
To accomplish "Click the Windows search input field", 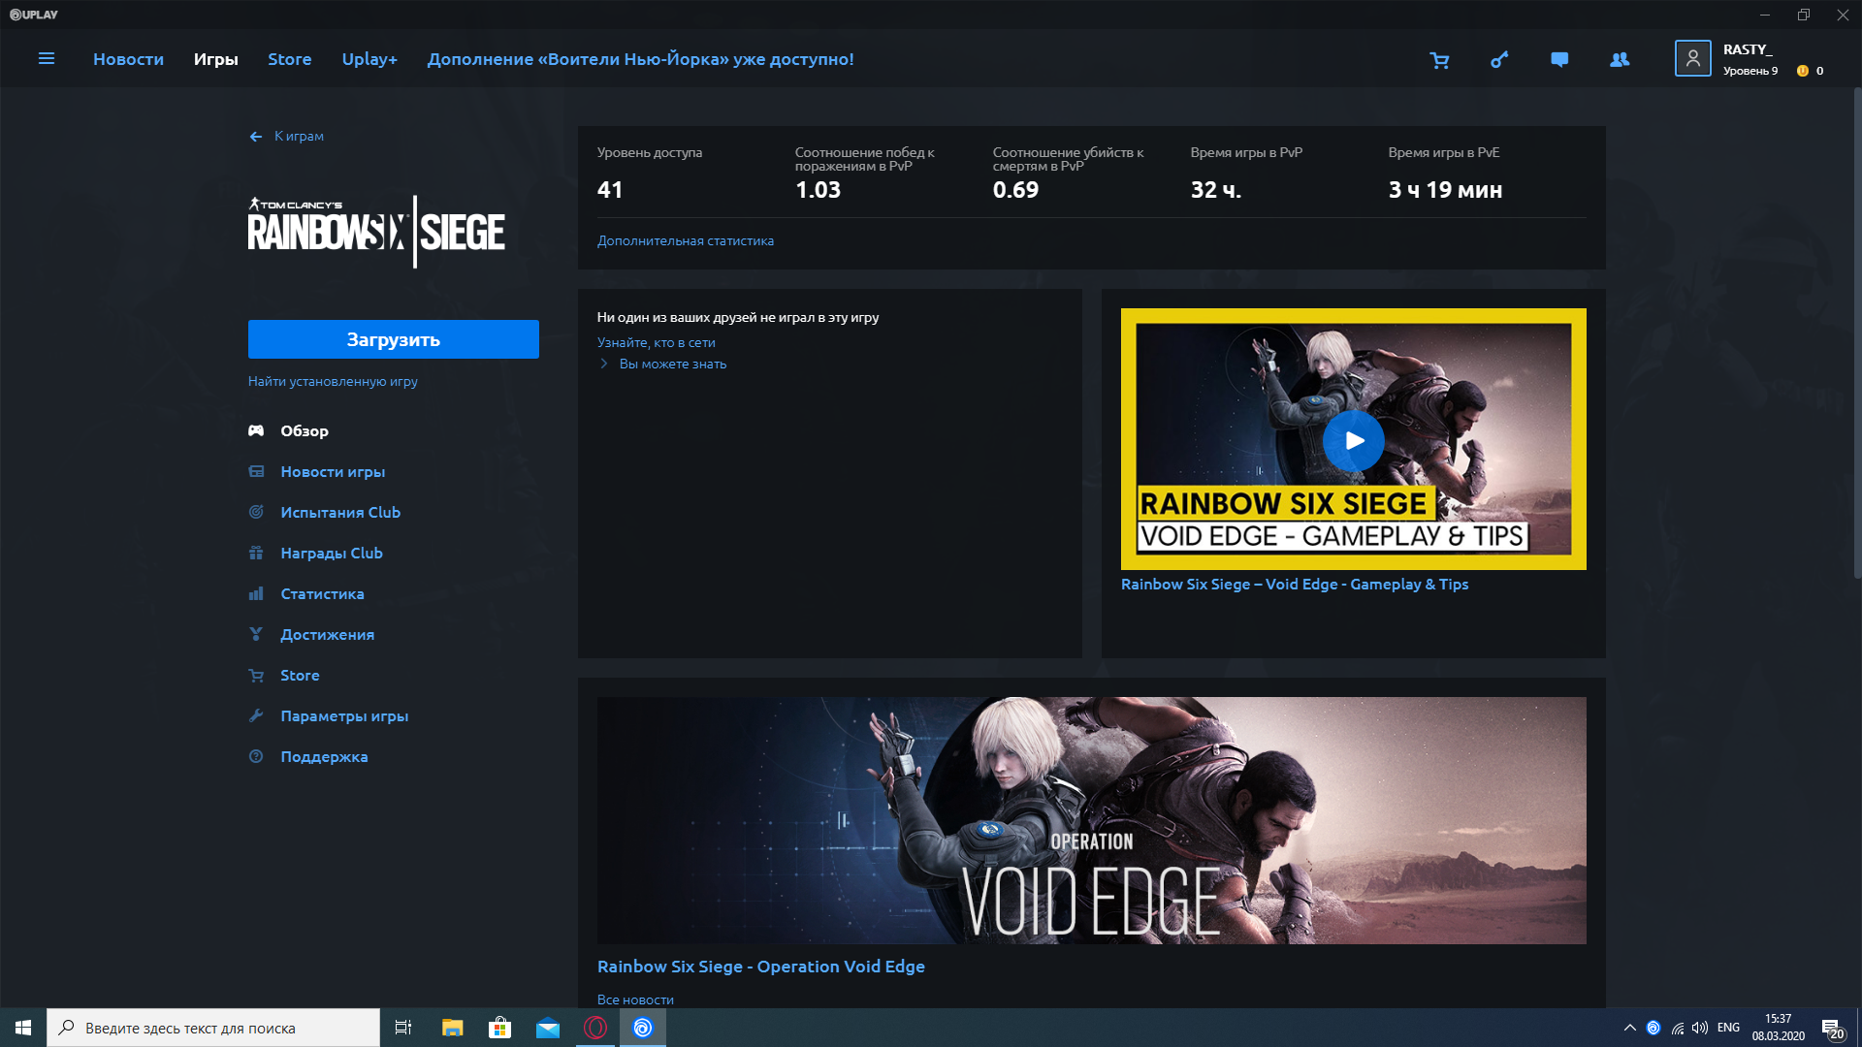I will (213, 1028).
